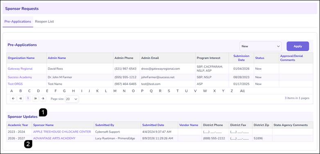This screenshot has height=154, width=320.
Task: Filter organizations by letter Z
Action: coord(232,91)
